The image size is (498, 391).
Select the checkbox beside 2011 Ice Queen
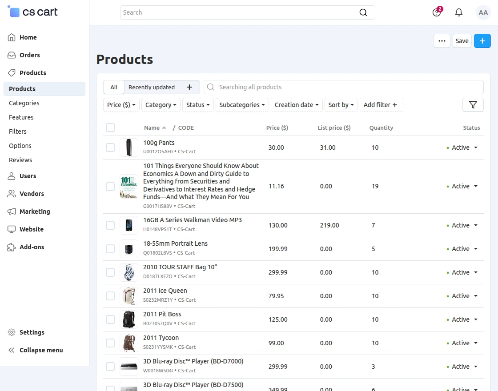(x=110, y=295)
